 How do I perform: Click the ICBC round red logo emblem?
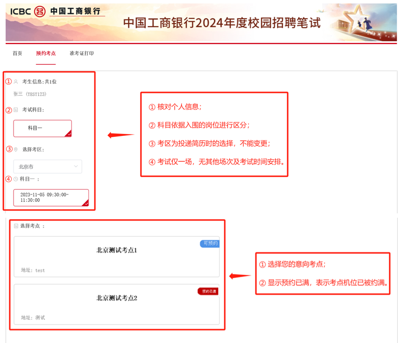40,12
